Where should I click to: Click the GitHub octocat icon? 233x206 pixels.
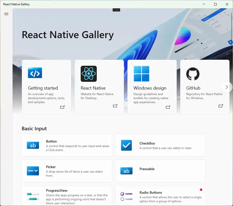(193, 74)
